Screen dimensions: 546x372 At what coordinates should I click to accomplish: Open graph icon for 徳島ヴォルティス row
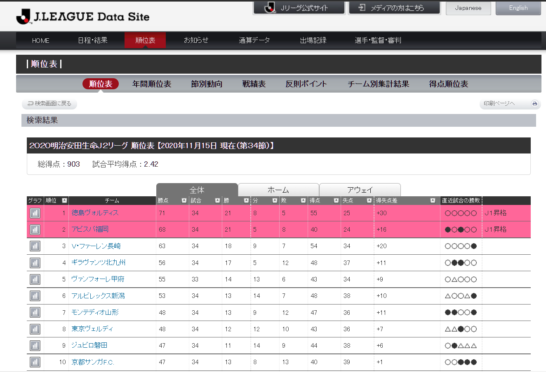tap(35, 213)
